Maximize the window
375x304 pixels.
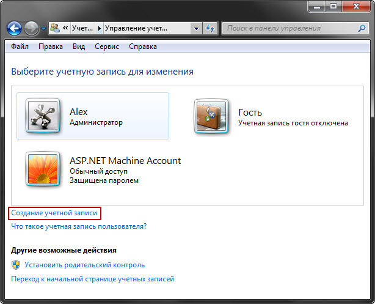[x=333, y=7]
